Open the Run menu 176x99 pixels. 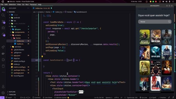tap(27, 4)
